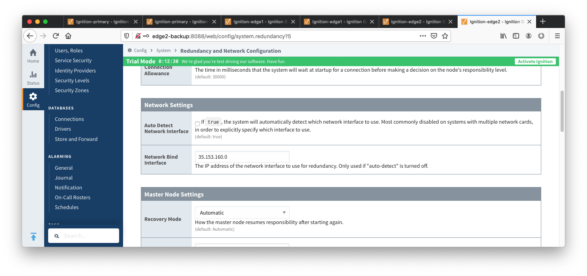Open the Firefox Library menu
This screenshot has width=587, height=276.
click(x=503, y=36)
